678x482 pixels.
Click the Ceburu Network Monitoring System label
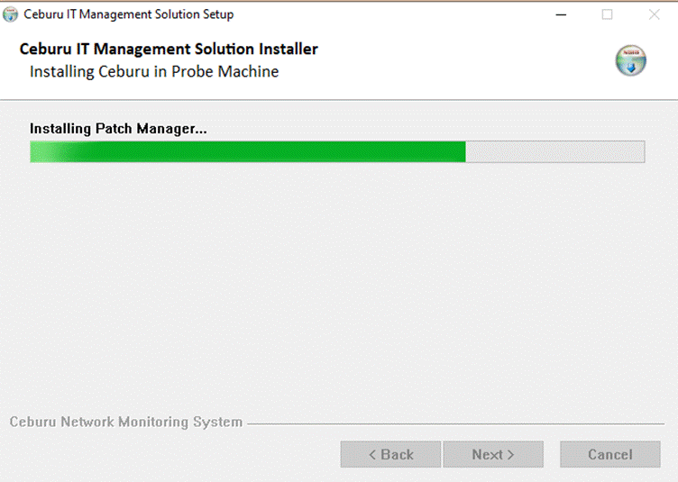click(x=126, y=422)
